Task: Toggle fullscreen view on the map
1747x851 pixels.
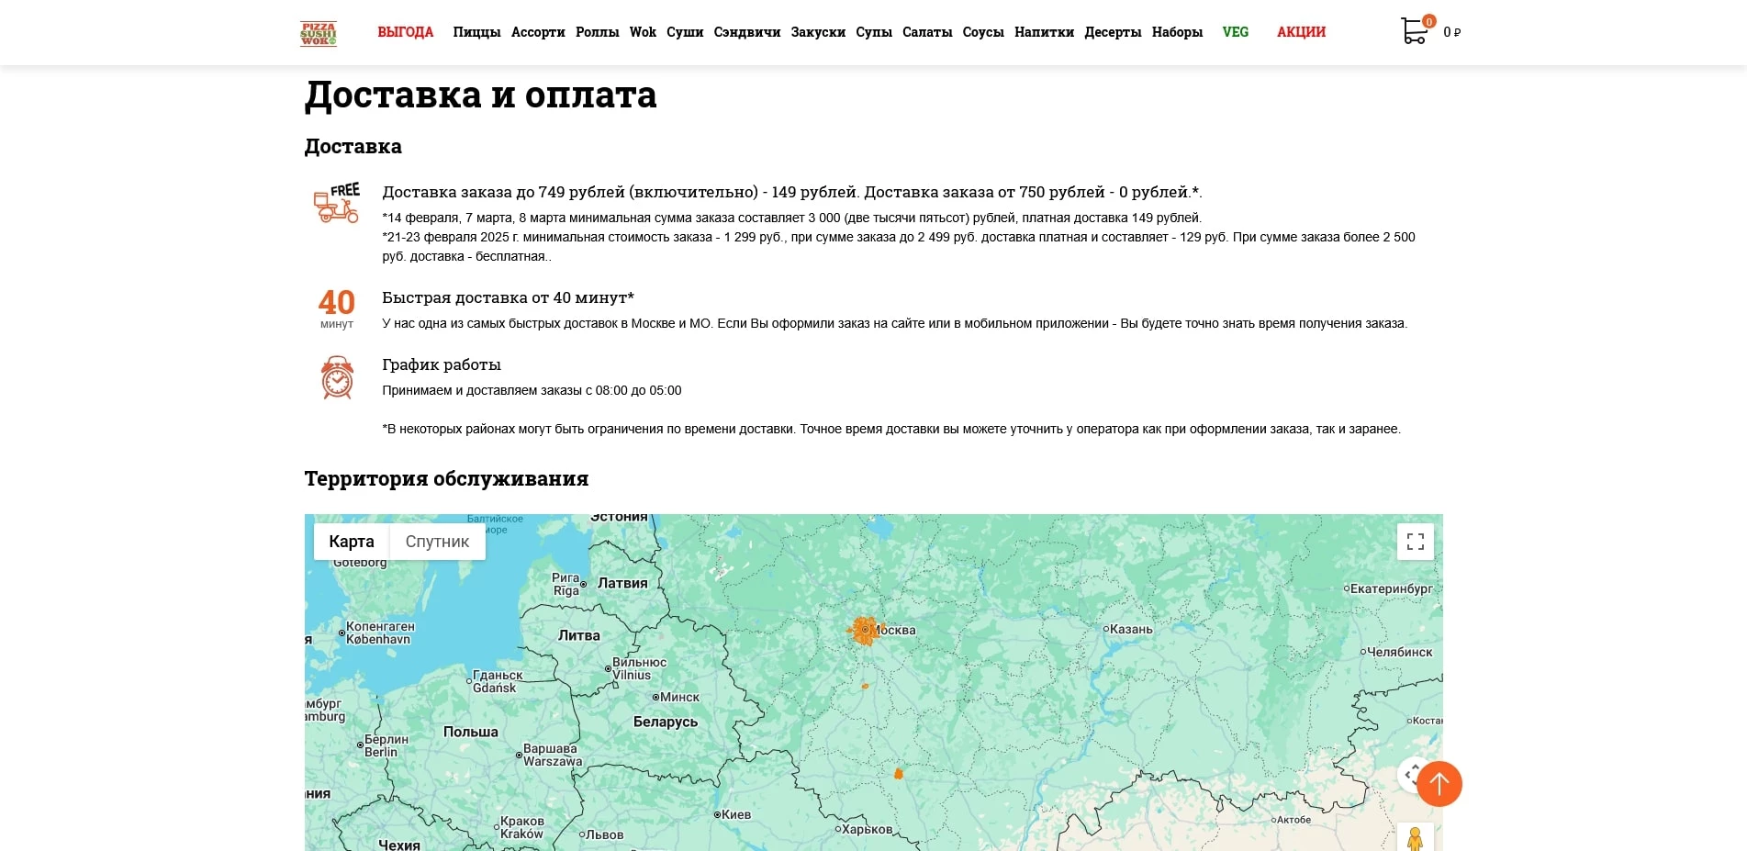Action: (x=1415, y=542)
